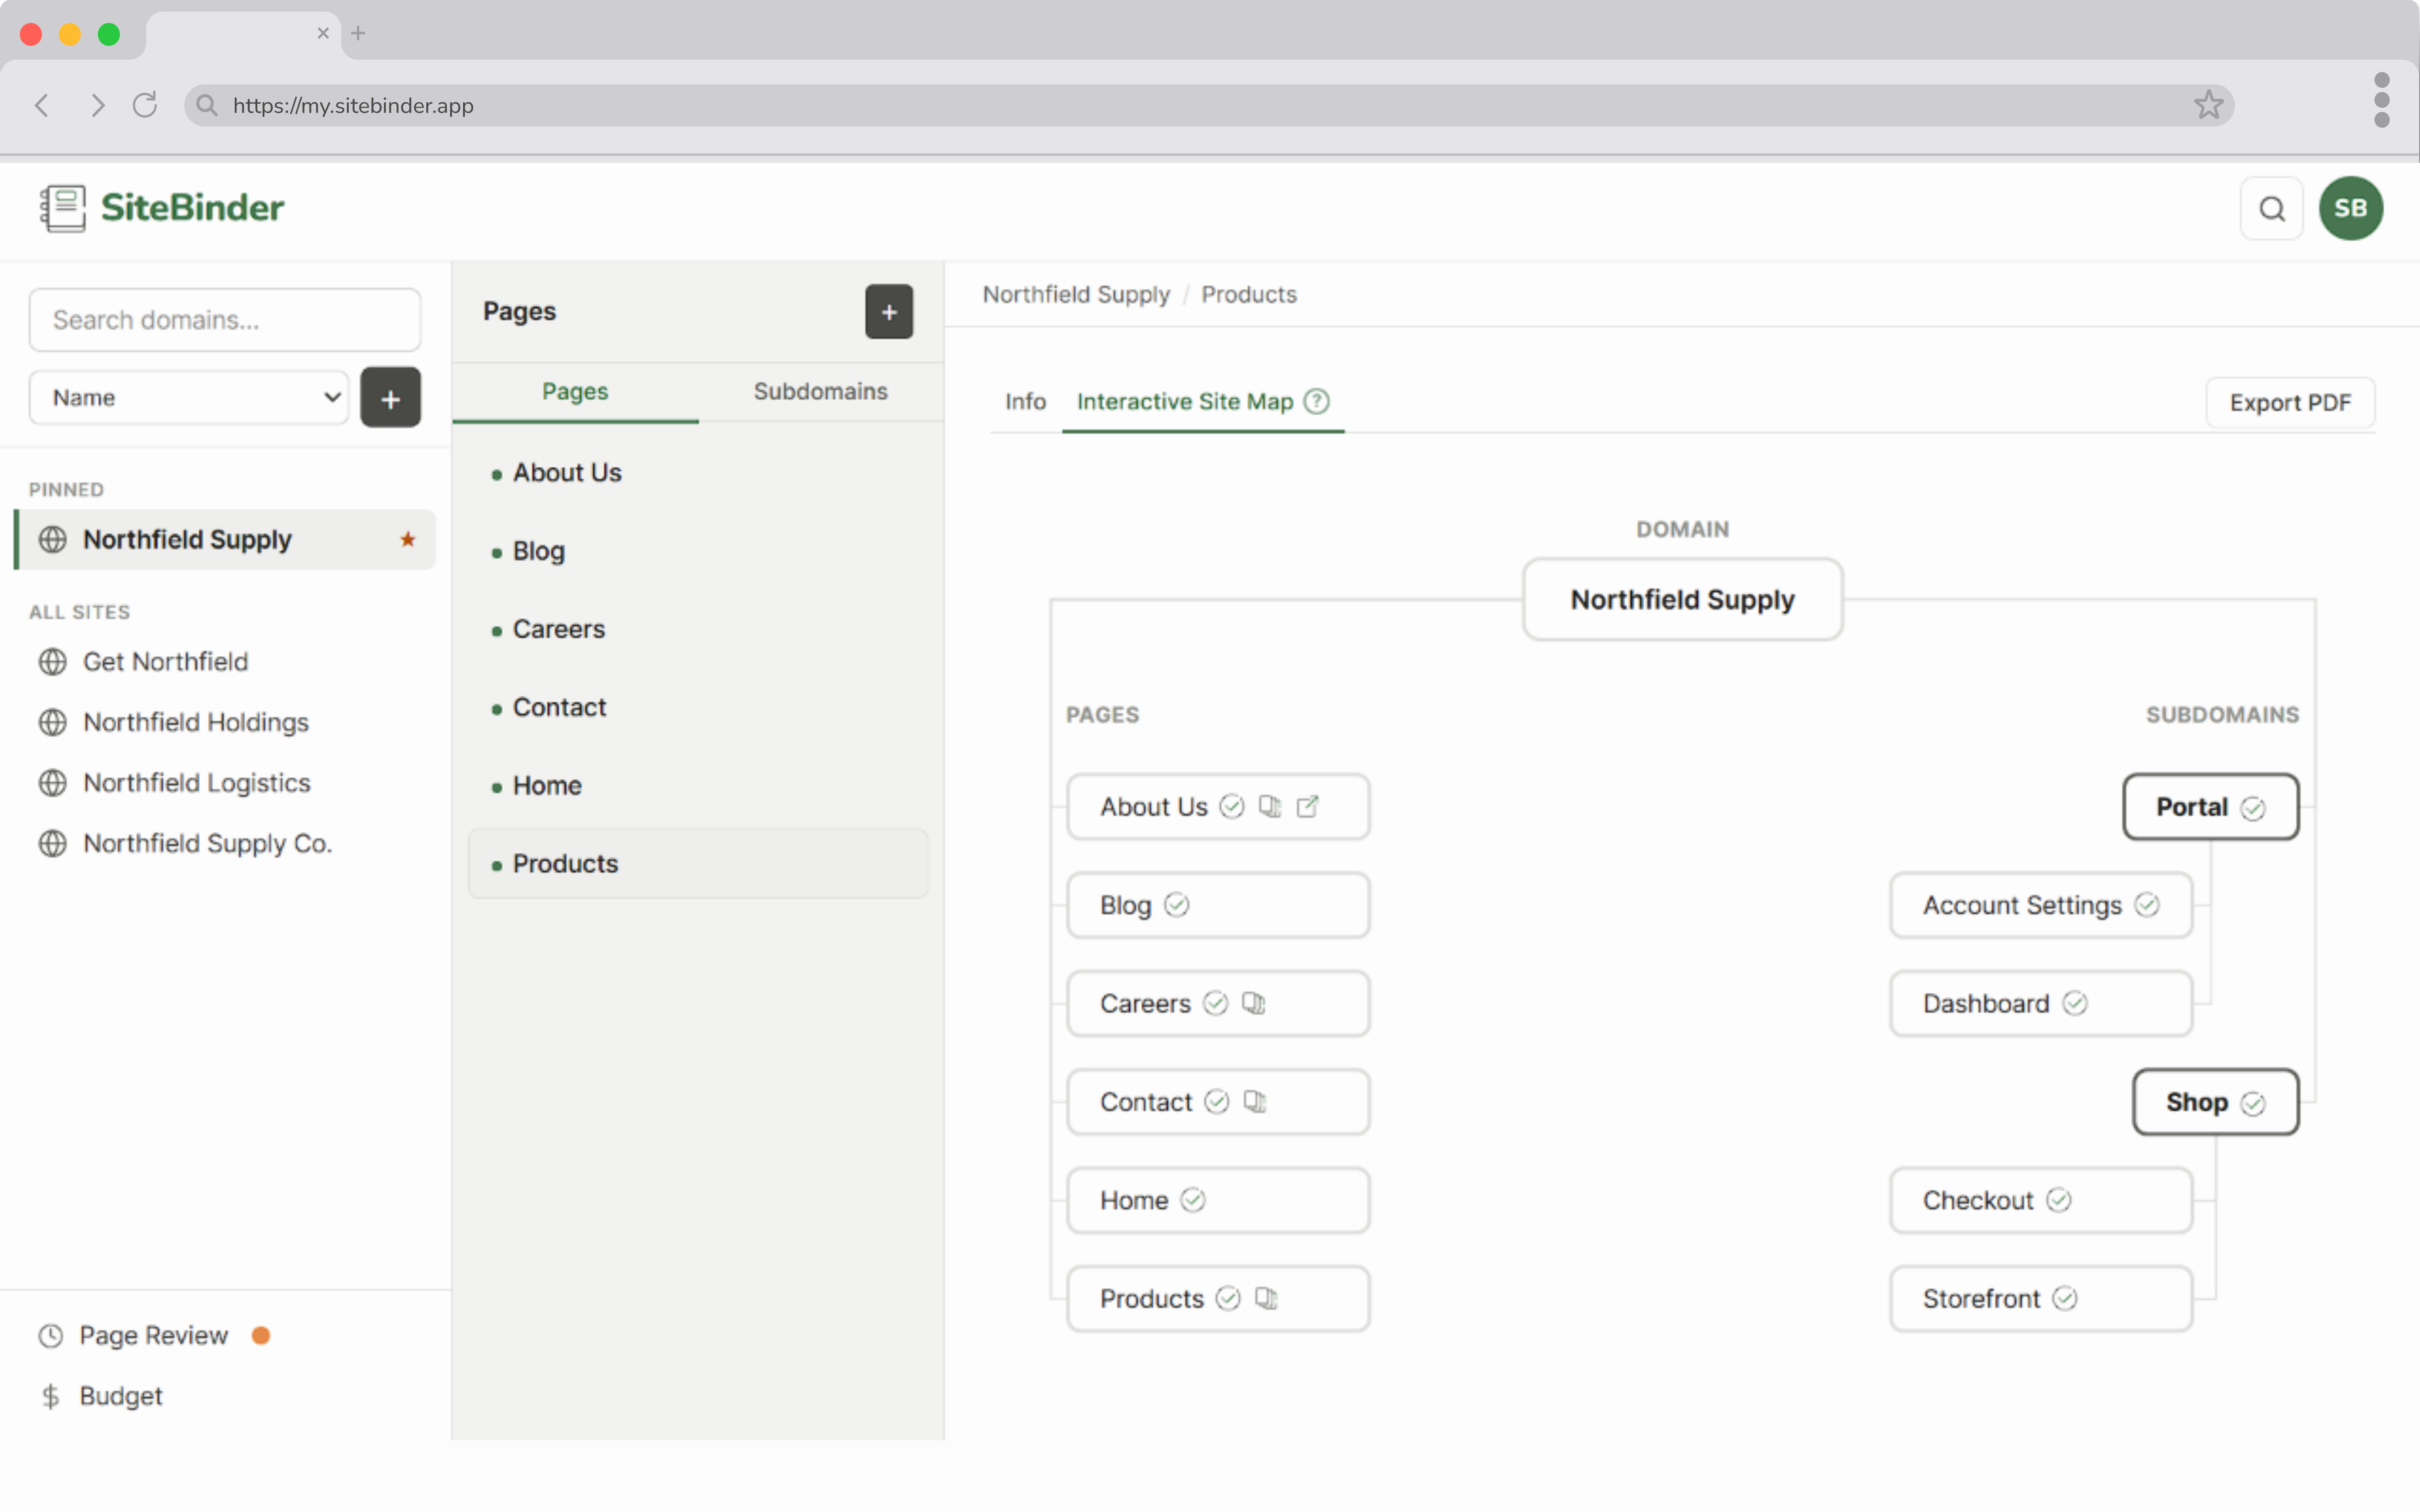Click the Dashboard node in site map

click(x=2041, y=1003)
